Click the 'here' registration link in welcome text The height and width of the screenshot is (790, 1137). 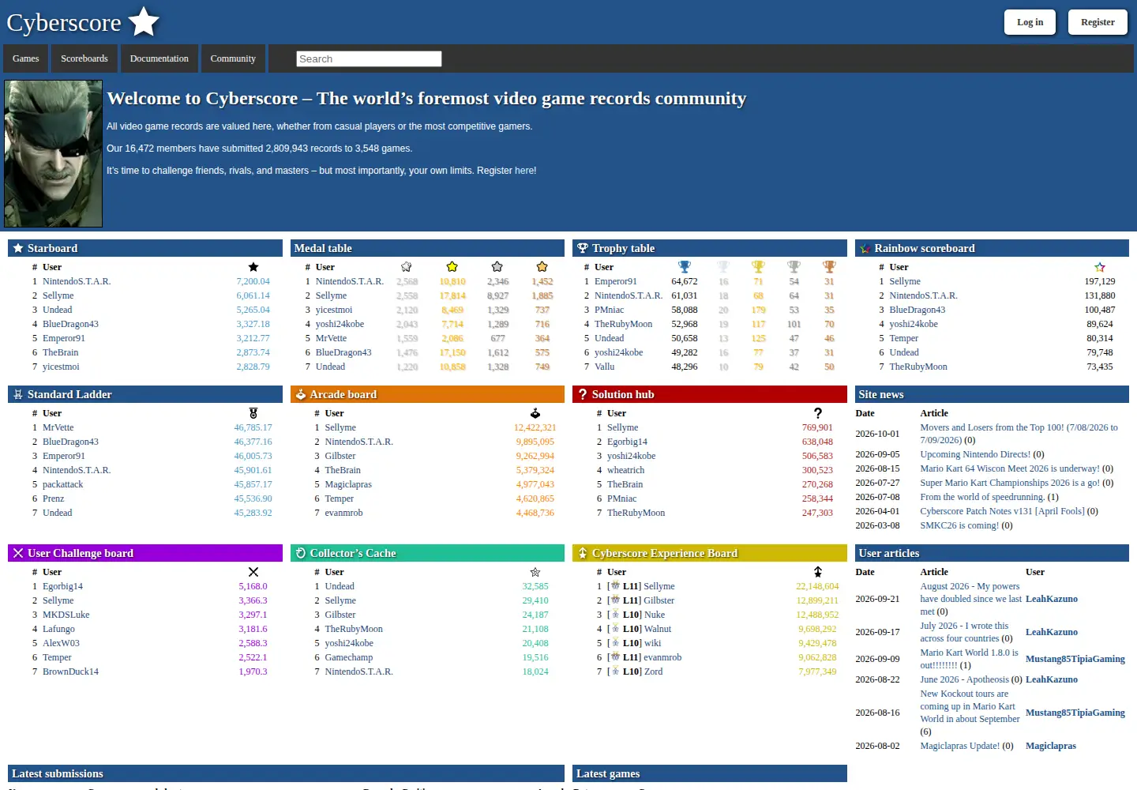(x=524, y=171)
